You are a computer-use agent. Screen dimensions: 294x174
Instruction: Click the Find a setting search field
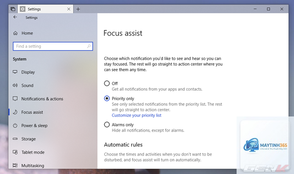pos(53,46)
